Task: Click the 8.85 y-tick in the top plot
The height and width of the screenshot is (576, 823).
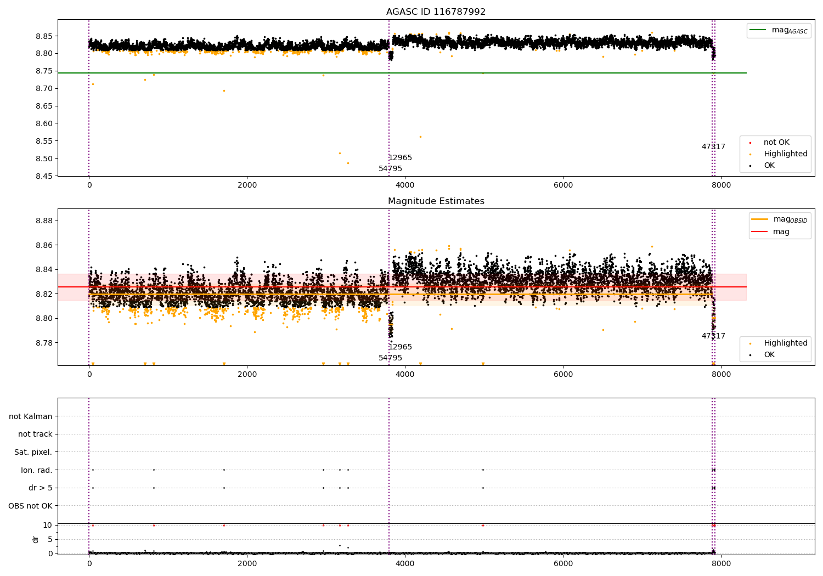Action: coord(44,36)
